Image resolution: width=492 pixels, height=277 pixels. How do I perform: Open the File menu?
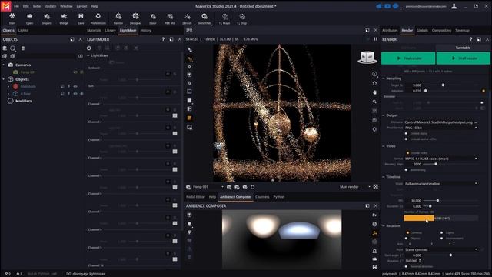pos(16,6)
